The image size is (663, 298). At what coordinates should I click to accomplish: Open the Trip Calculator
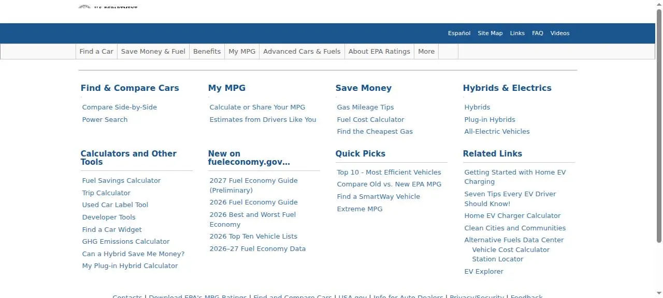(106, 193)
